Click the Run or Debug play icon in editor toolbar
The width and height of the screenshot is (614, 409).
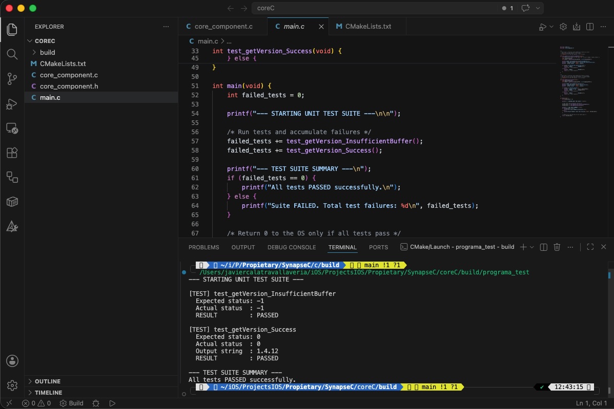[542, 27]
